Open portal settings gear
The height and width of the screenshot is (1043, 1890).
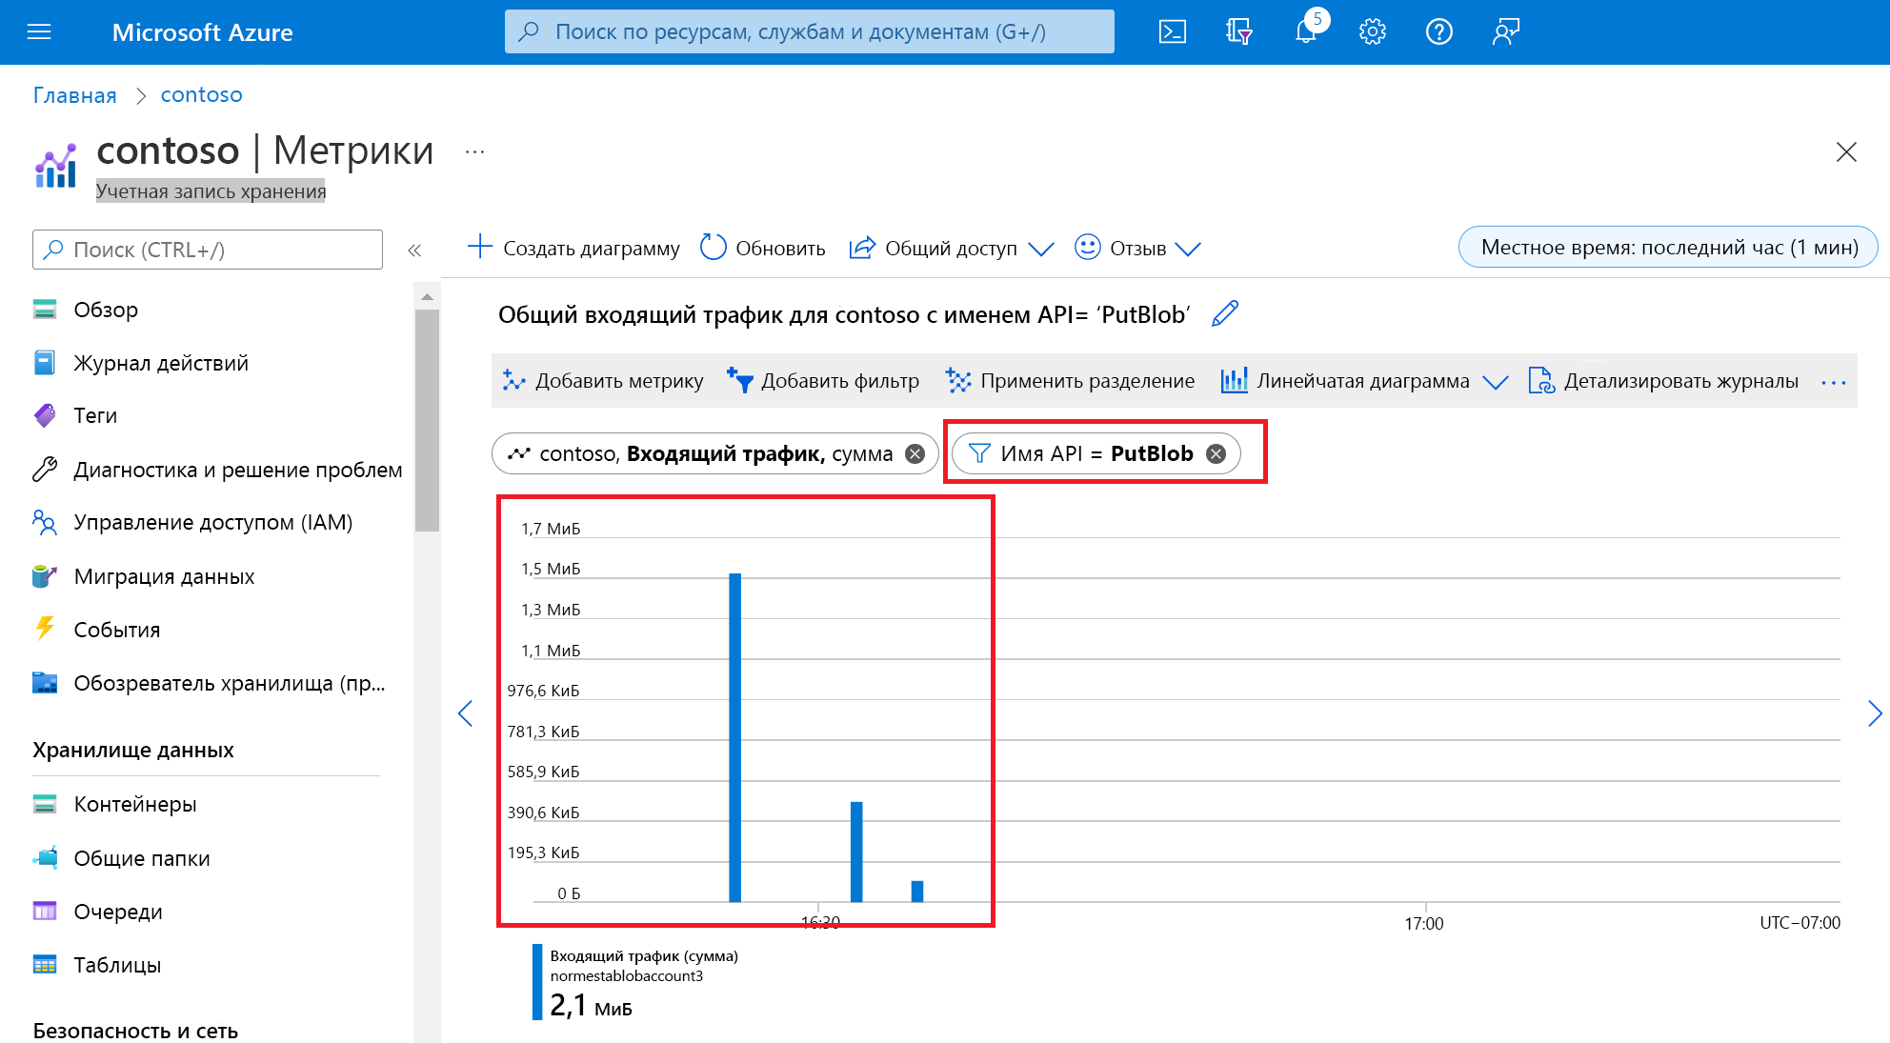pos(1372,32)
